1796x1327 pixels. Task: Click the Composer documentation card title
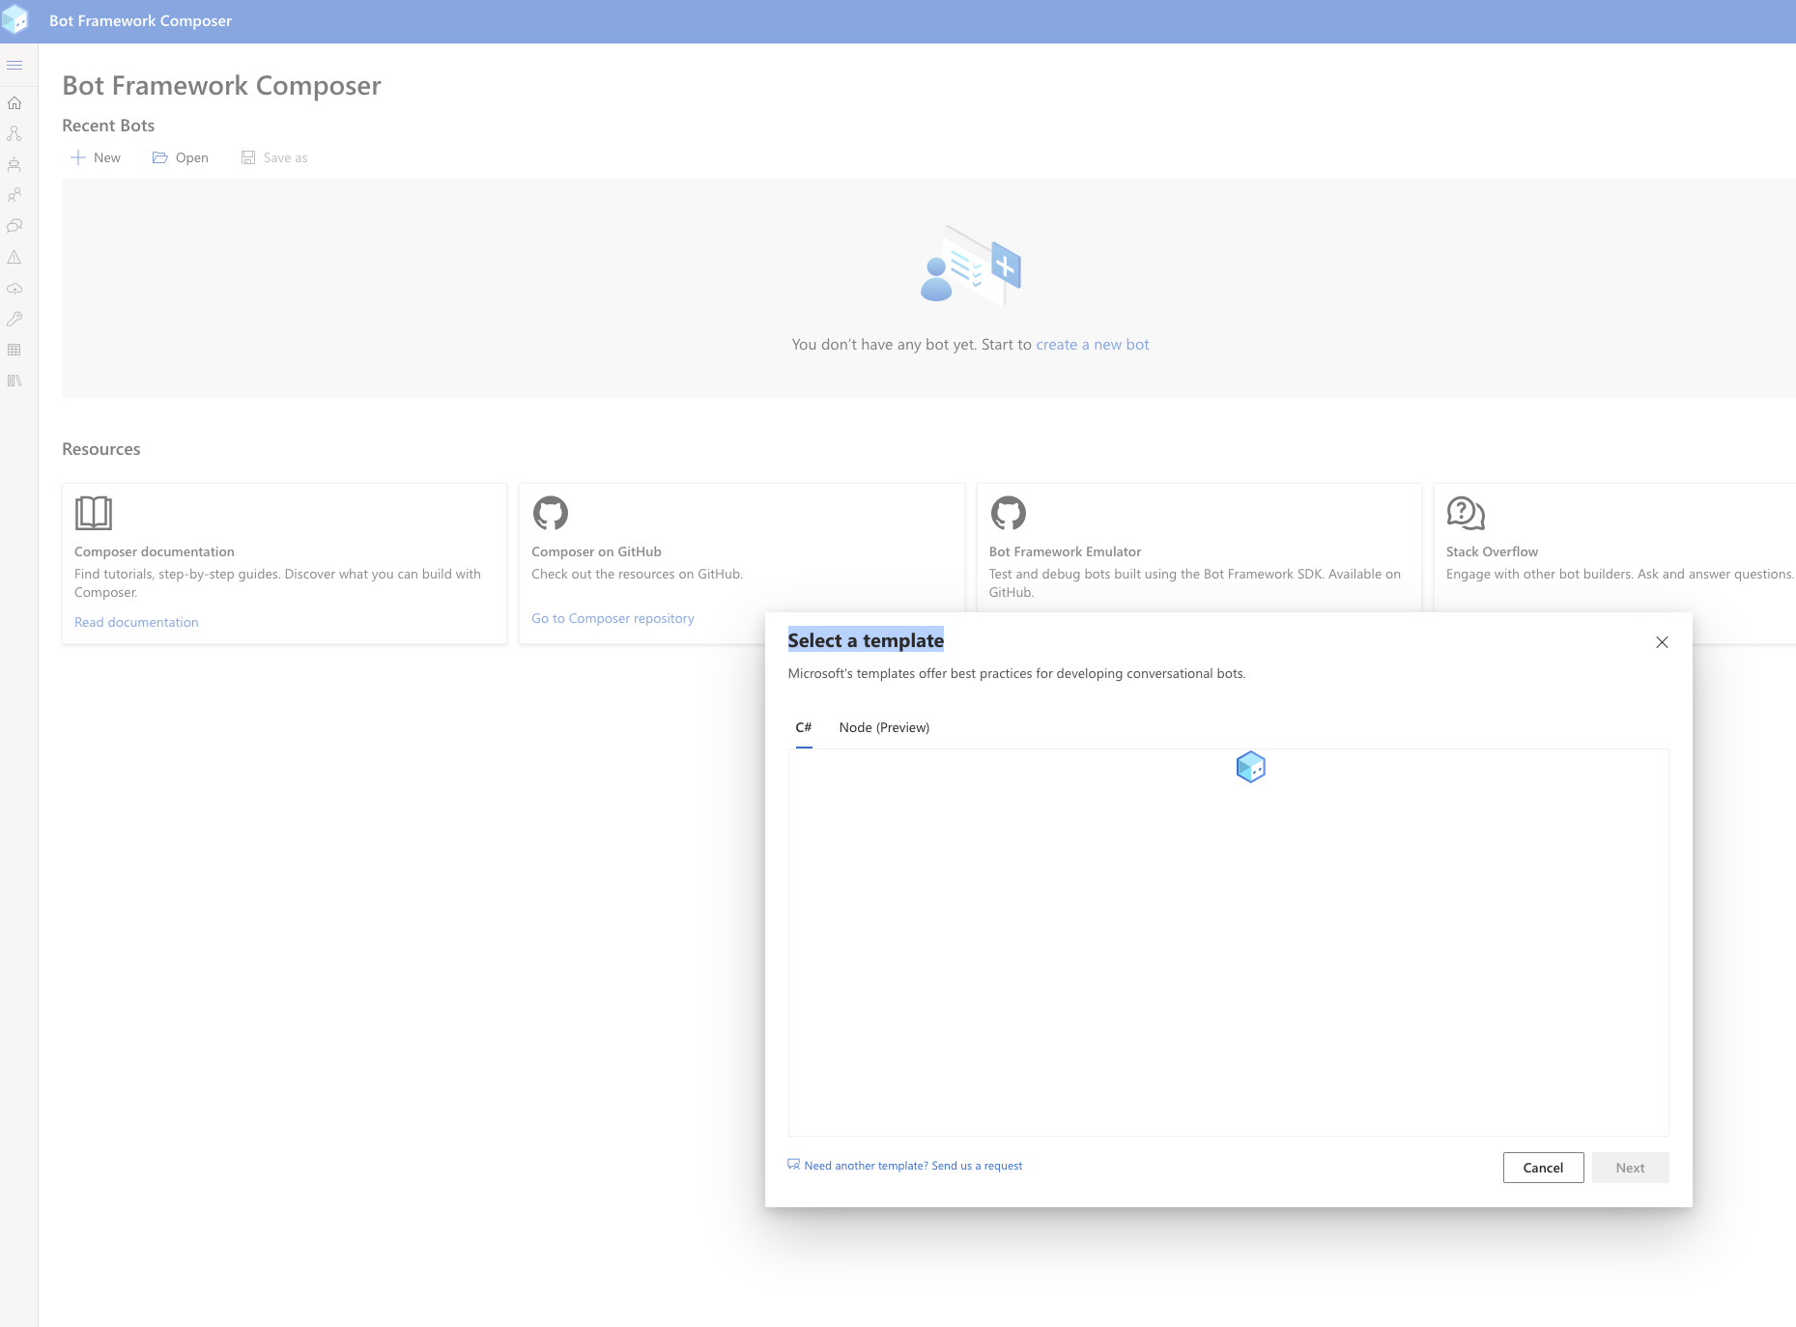(155, 551)
